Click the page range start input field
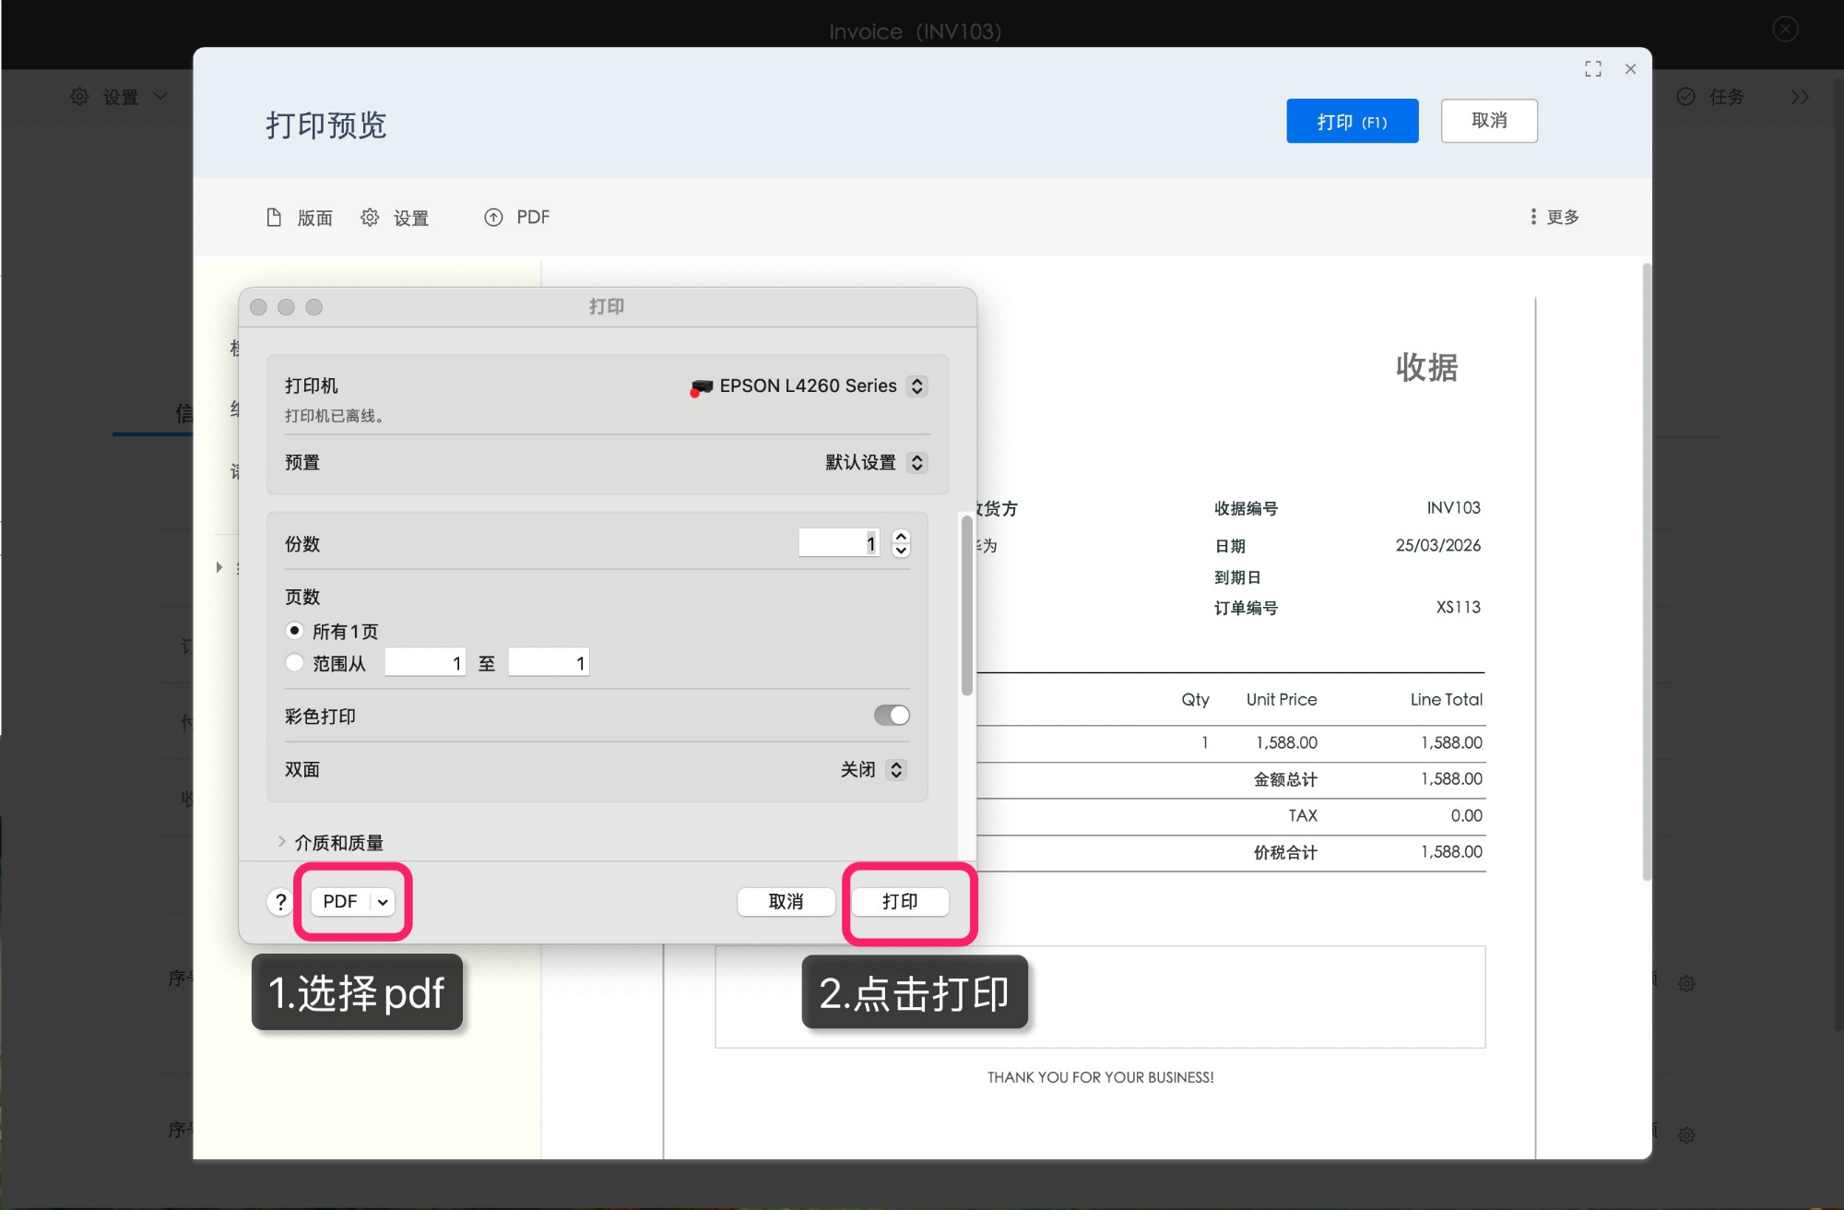Viewport: 1844px width, 1210px height. click(x=424, y=662)
